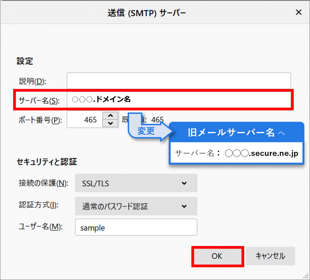Click the 説明 description text field

pyautogui.click(x=178, y=81)
